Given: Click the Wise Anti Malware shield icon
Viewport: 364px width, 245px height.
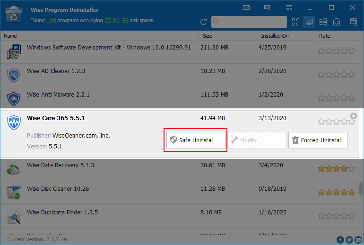Looking at the screenshot, I should point(14,99).
